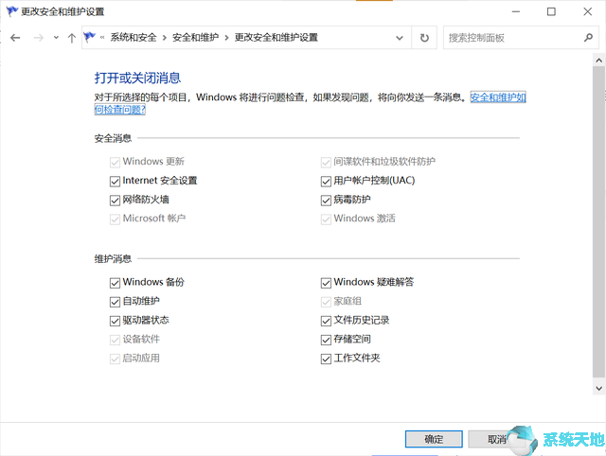Viewport: 606px width, 456px height.
Task: Expand the chevron after 系统和安全
Action: (x=164, y=38)
